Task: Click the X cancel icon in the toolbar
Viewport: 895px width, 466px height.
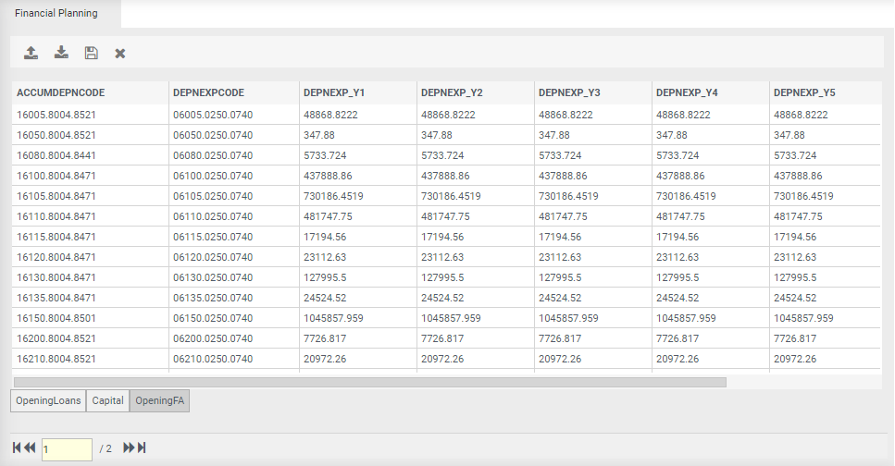Action: 120,54
